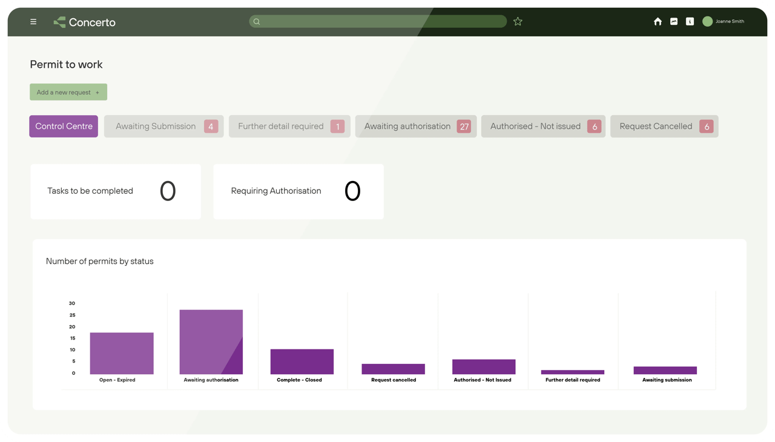
Task: Click the Tasks to be completed card
Action: pyautogui.click(x=116, y=191)
